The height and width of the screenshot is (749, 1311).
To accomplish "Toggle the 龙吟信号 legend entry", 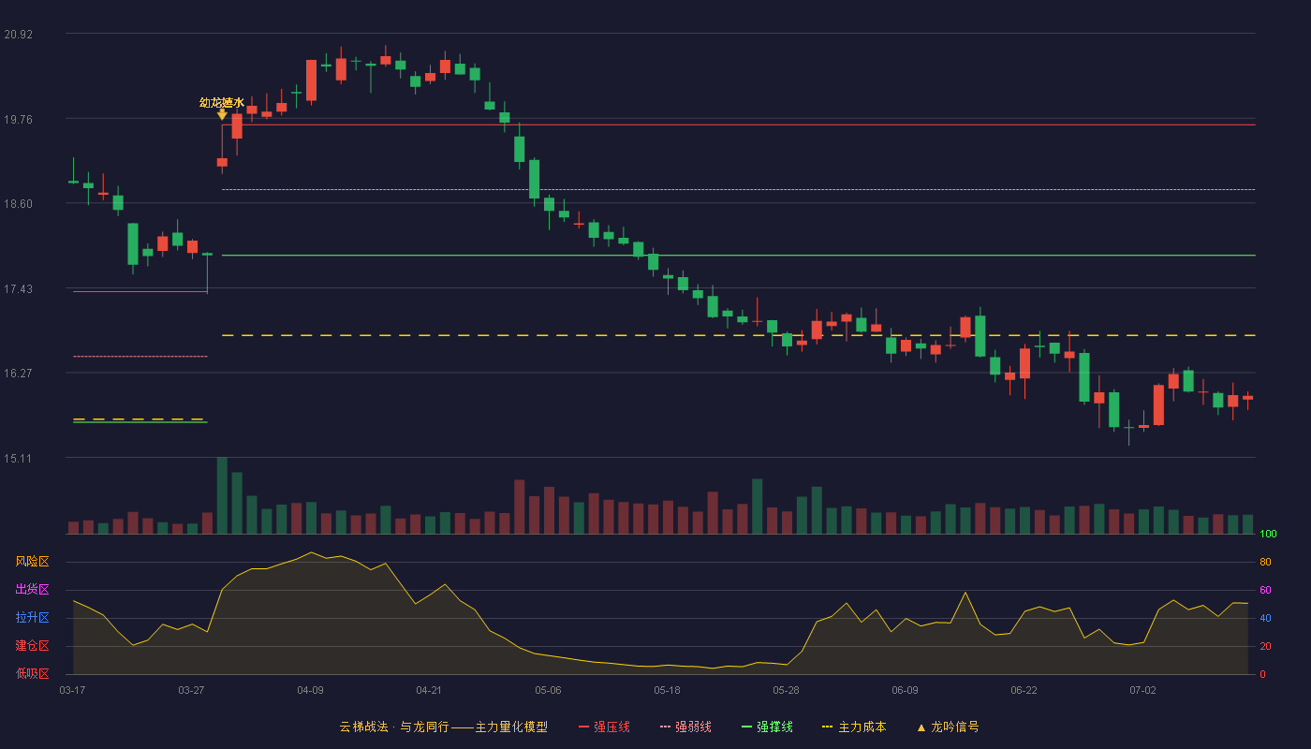I will point(948,727).
